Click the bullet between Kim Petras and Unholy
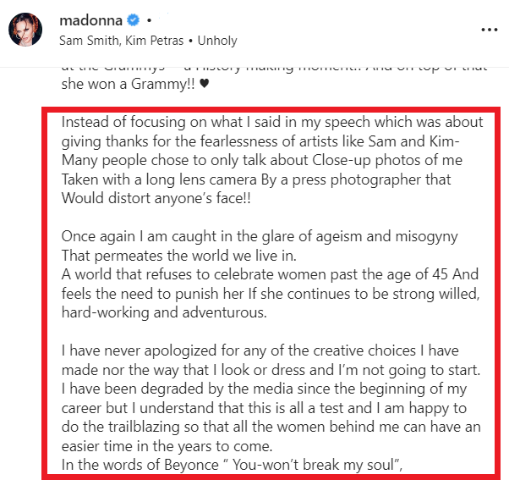Image resolution: width=509 pixels, height=491 pixels. point(190,41)
